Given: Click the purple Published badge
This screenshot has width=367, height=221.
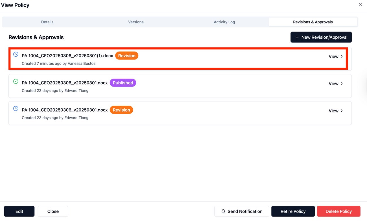Looking at the screenshot, I should click(x=123, y=83).
